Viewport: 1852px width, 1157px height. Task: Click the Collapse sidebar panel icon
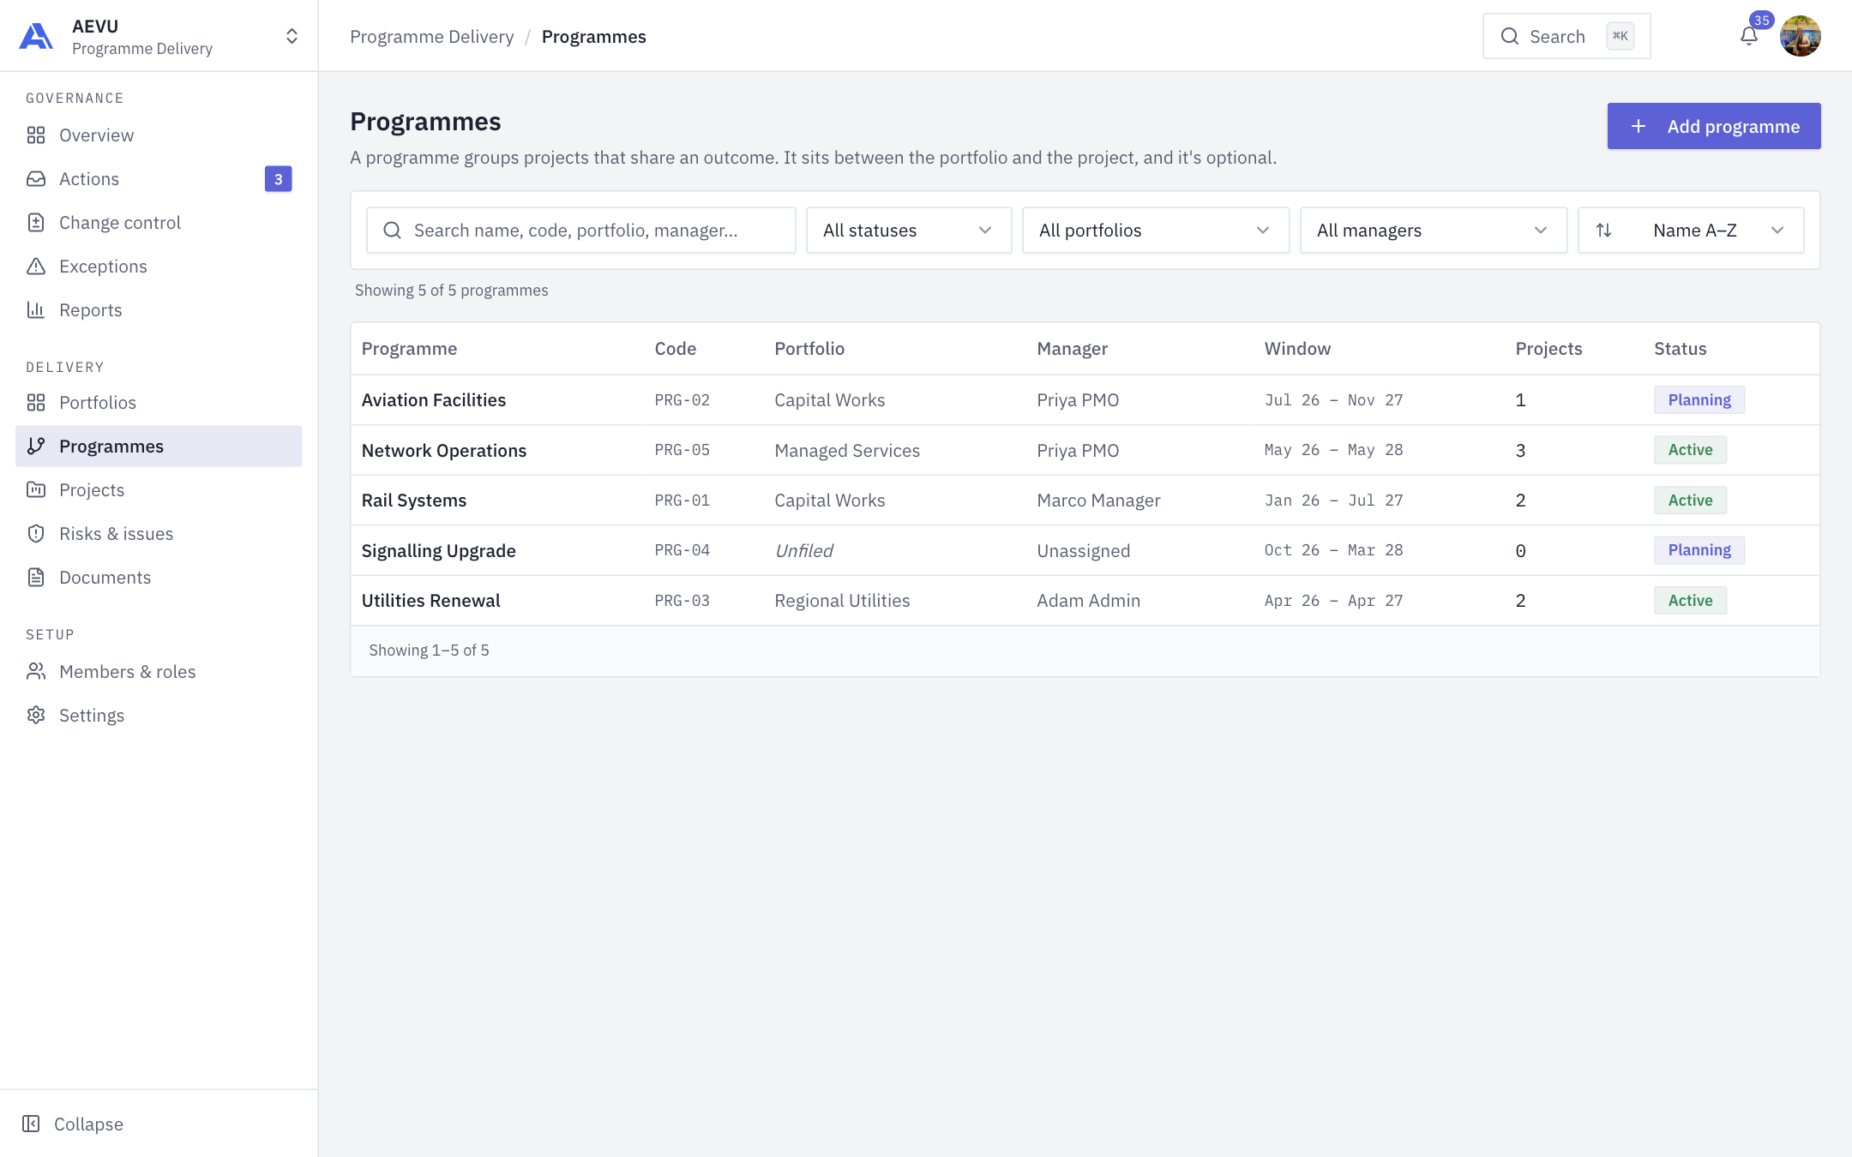(31, 1124)
